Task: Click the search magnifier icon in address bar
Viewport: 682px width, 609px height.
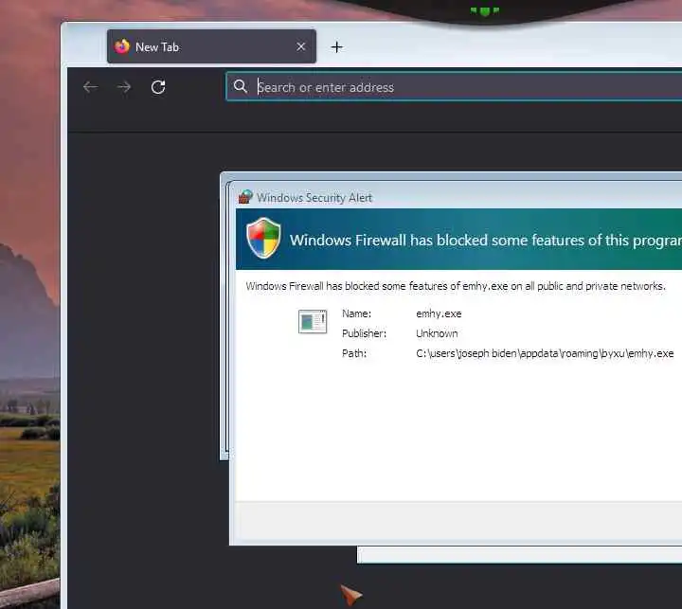Action: [x=240, y=86]
